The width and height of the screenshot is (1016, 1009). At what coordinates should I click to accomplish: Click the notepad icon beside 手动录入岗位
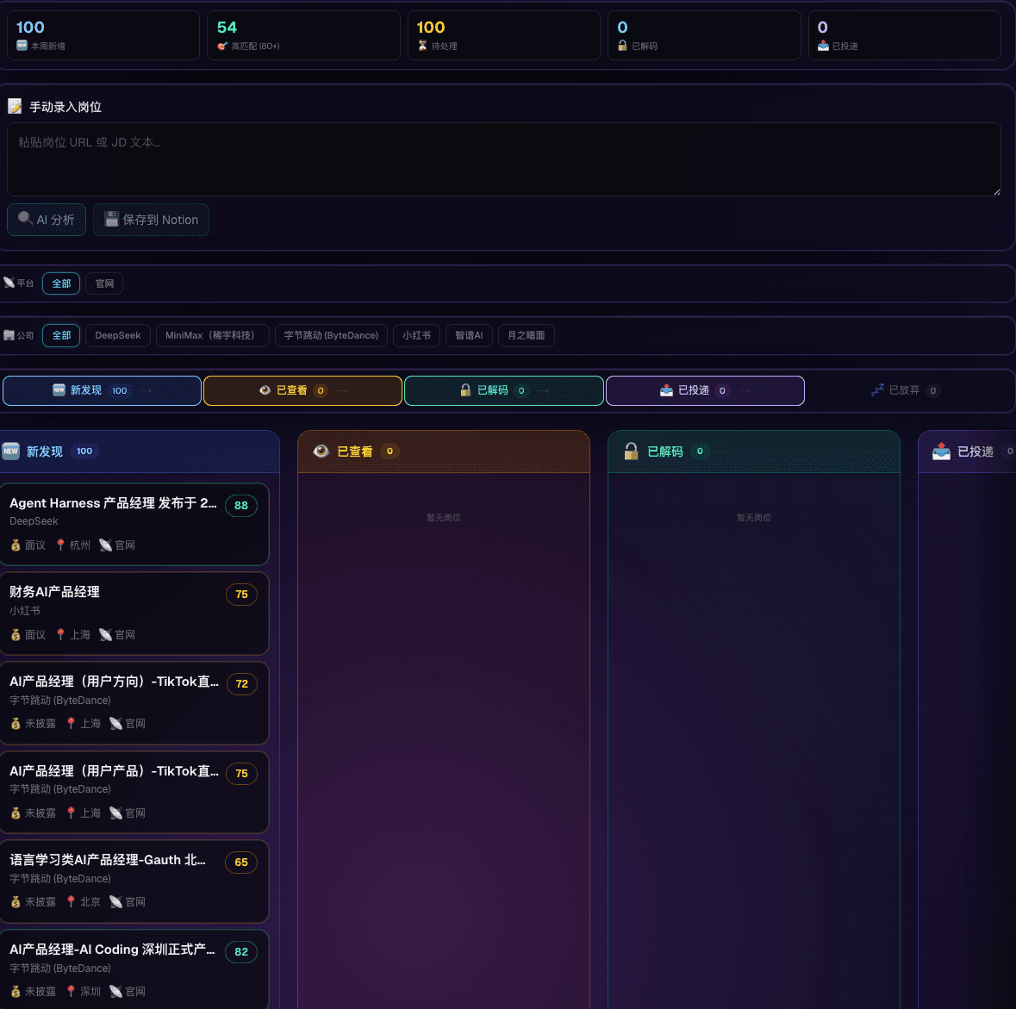15,106
